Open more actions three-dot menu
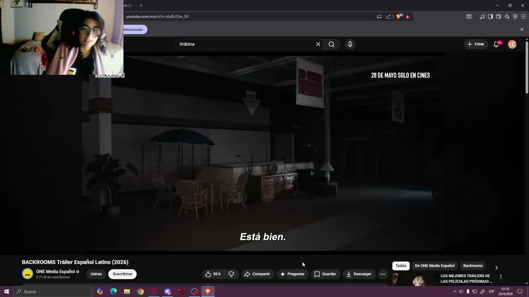This screenshot has width=529, height=297. tap(383, 274)
